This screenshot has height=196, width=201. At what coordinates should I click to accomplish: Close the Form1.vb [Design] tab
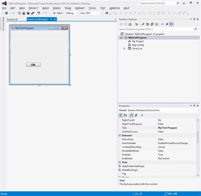pyautogui.click(x=55, y=19)
